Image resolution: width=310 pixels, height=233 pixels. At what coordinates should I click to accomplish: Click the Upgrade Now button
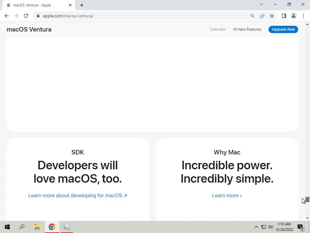pyautogui.click(x=283, y=29)
